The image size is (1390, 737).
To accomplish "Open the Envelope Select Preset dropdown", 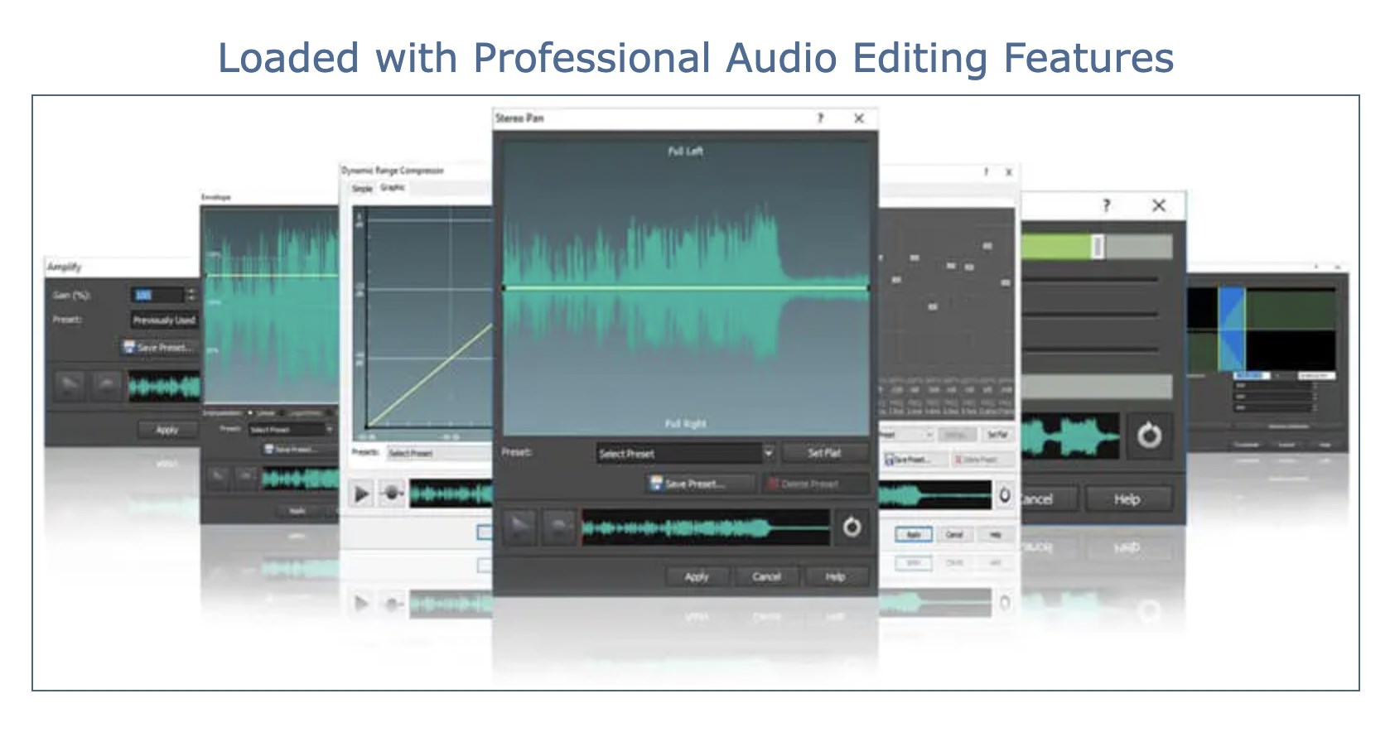I will (290, 430).
